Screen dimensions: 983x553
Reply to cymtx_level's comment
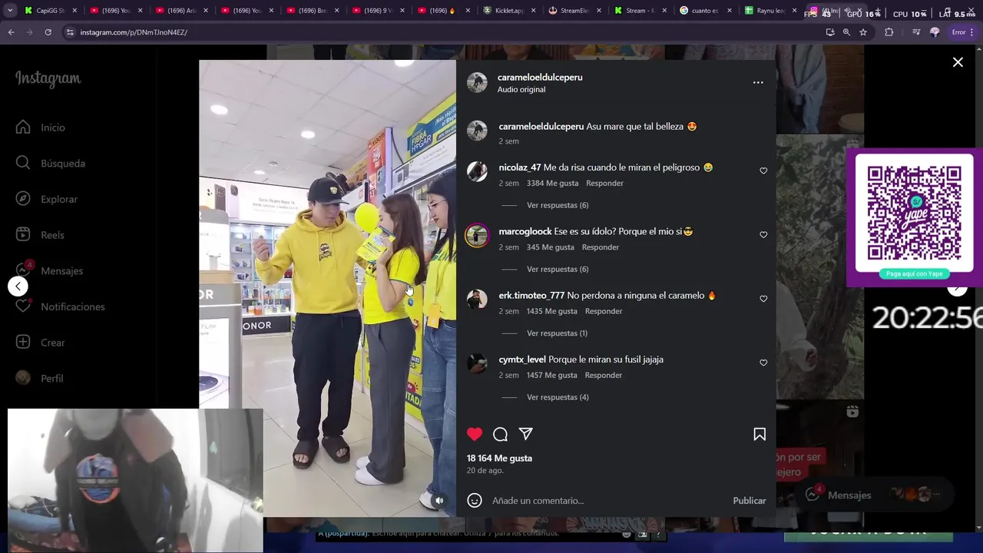[x=604, y=375]
